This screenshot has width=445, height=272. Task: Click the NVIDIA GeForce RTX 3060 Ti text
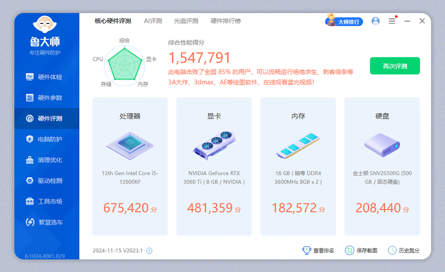[x=214, y=177]
